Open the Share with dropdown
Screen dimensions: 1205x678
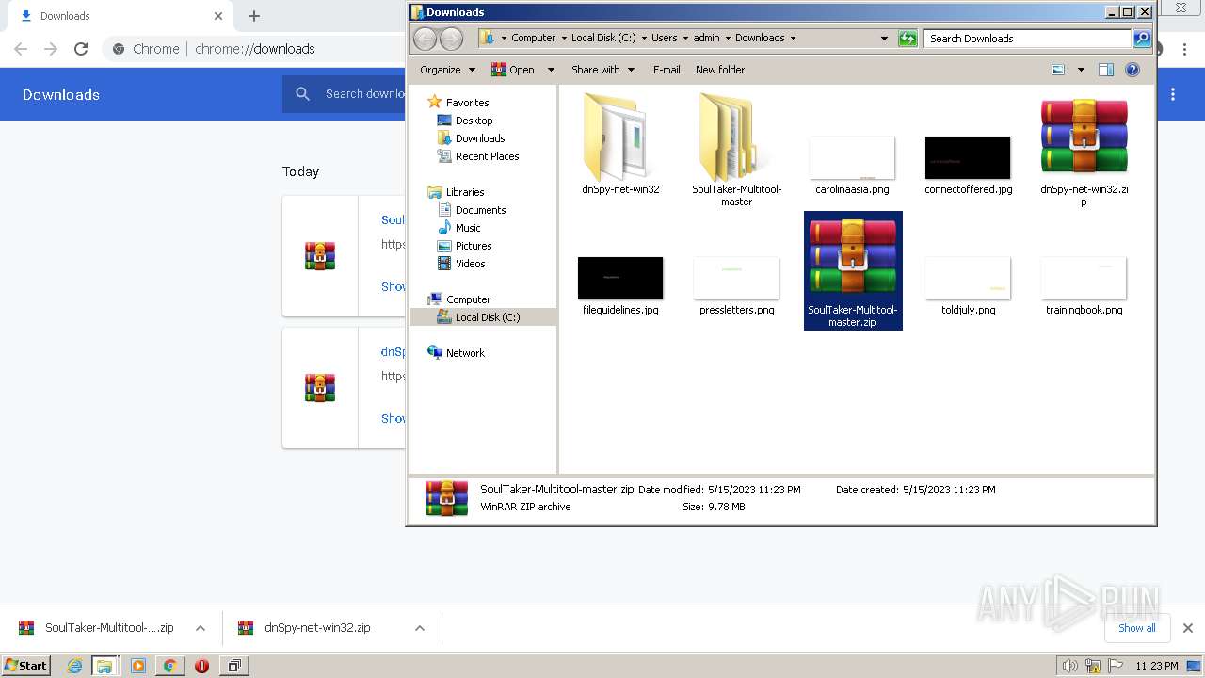point(602,70)
